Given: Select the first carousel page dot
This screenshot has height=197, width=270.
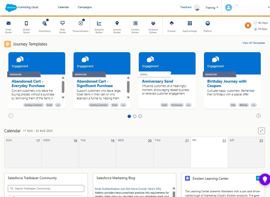Looking at the screenshot, I should point(129,116).
